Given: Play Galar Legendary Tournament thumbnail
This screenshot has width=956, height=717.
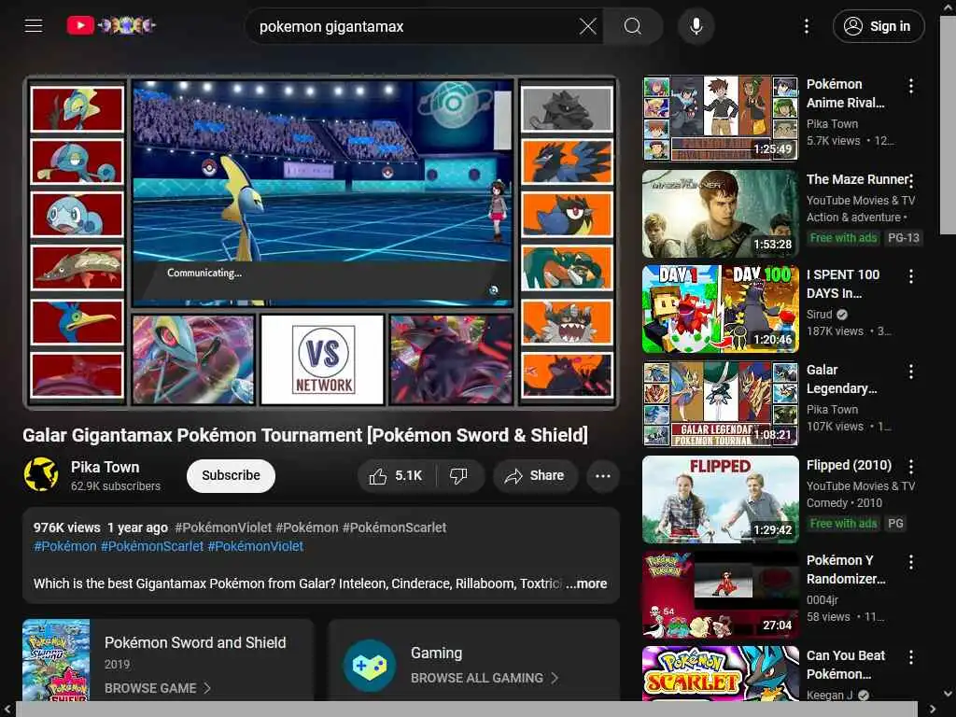Looking at the screenshot, I should tap(721, 403).
